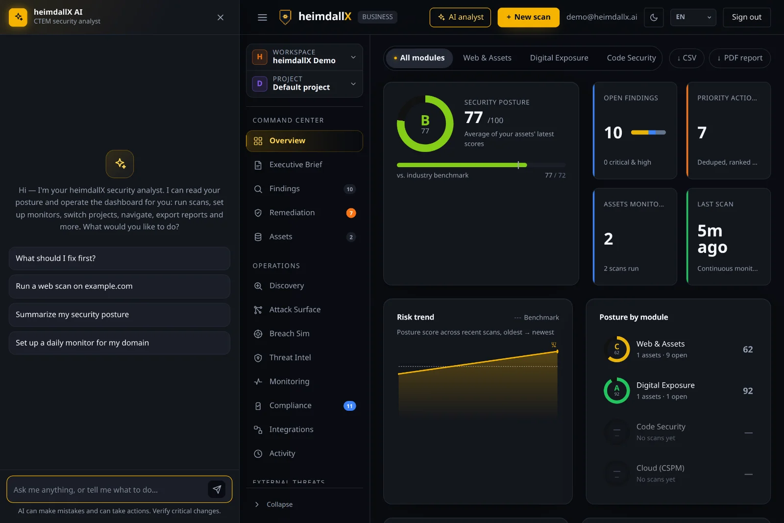Click the Compliance badge showing 11
Screen dimensions: 784x523
coord(350,406)
